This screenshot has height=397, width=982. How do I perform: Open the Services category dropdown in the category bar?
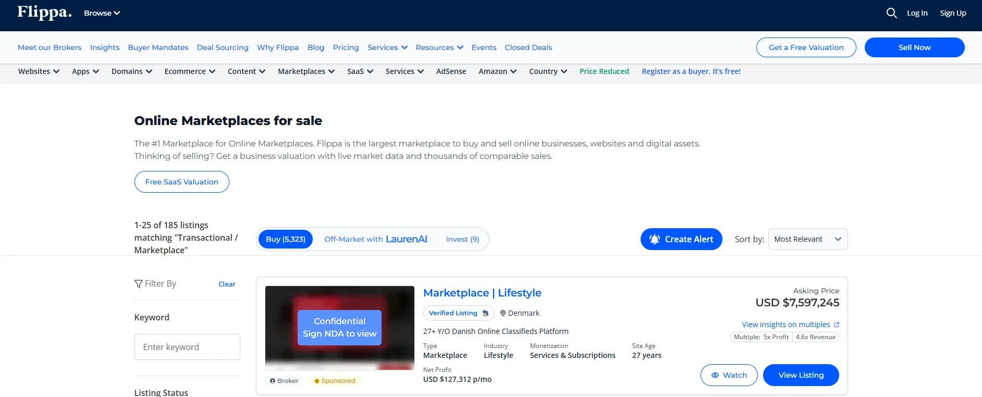pyautogui.click(x=404, y=71)
